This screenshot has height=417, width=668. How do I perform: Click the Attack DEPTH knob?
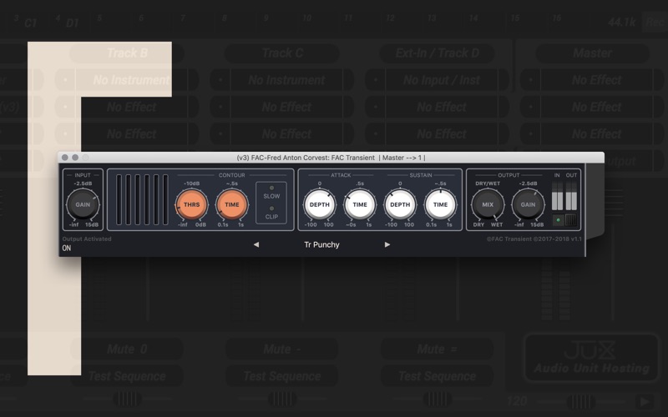pos(320,204)
